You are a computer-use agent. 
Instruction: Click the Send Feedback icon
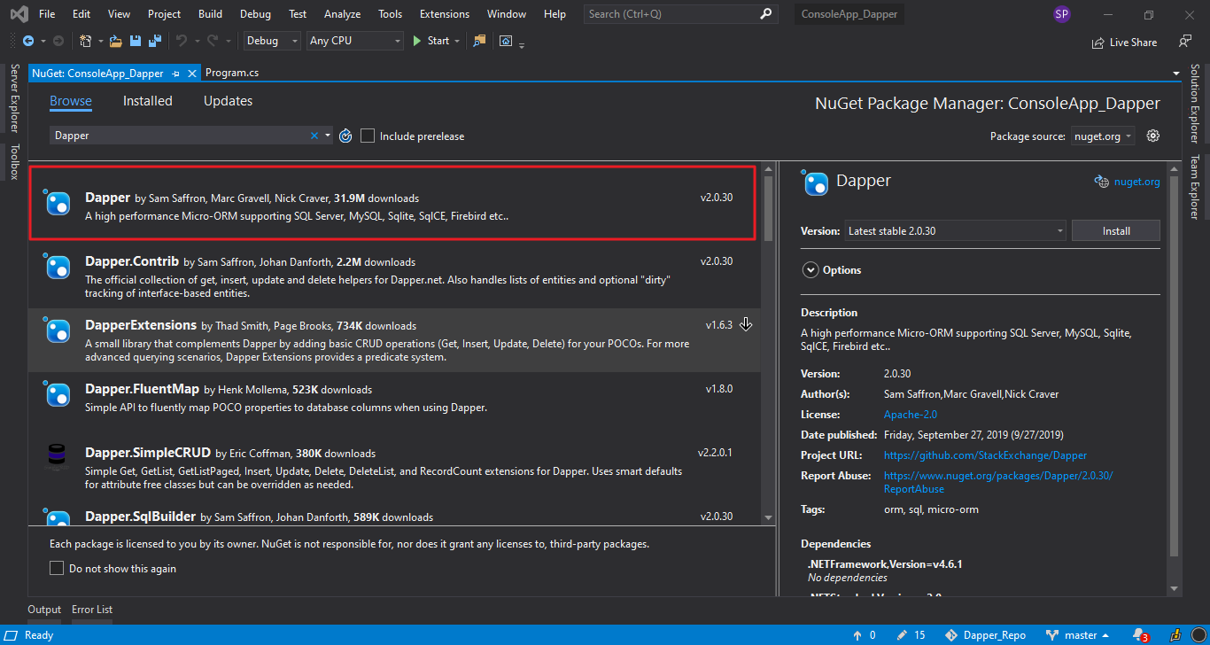coord(1184,42)
